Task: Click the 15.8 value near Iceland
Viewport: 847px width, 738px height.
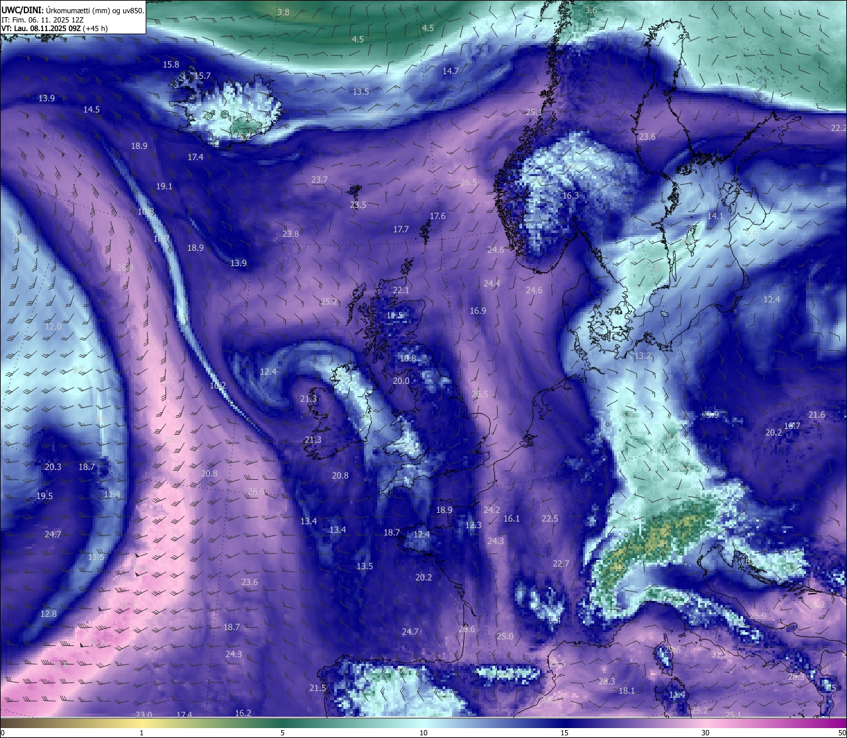Action: click(x=171, y=65)
